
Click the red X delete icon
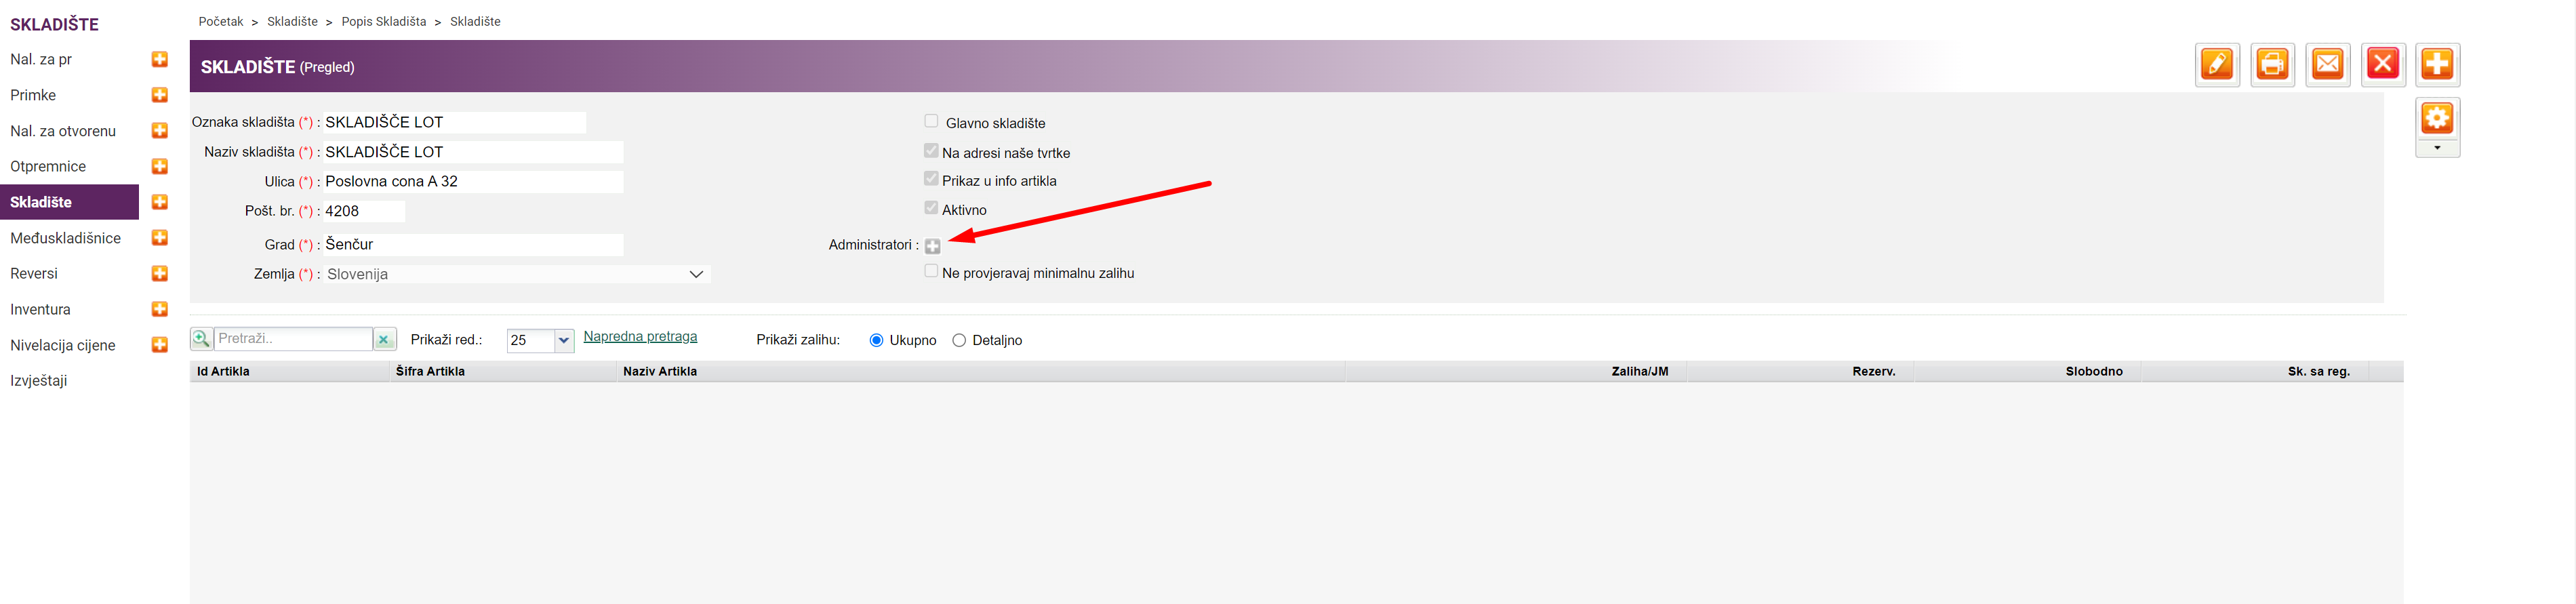click(2383, 65)
